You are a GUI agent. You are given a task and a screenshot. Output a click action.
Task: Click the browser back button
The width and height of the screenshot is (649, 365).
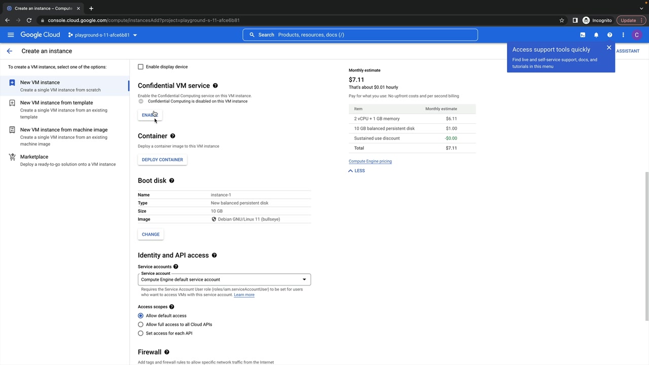click(x=7, y=20)
